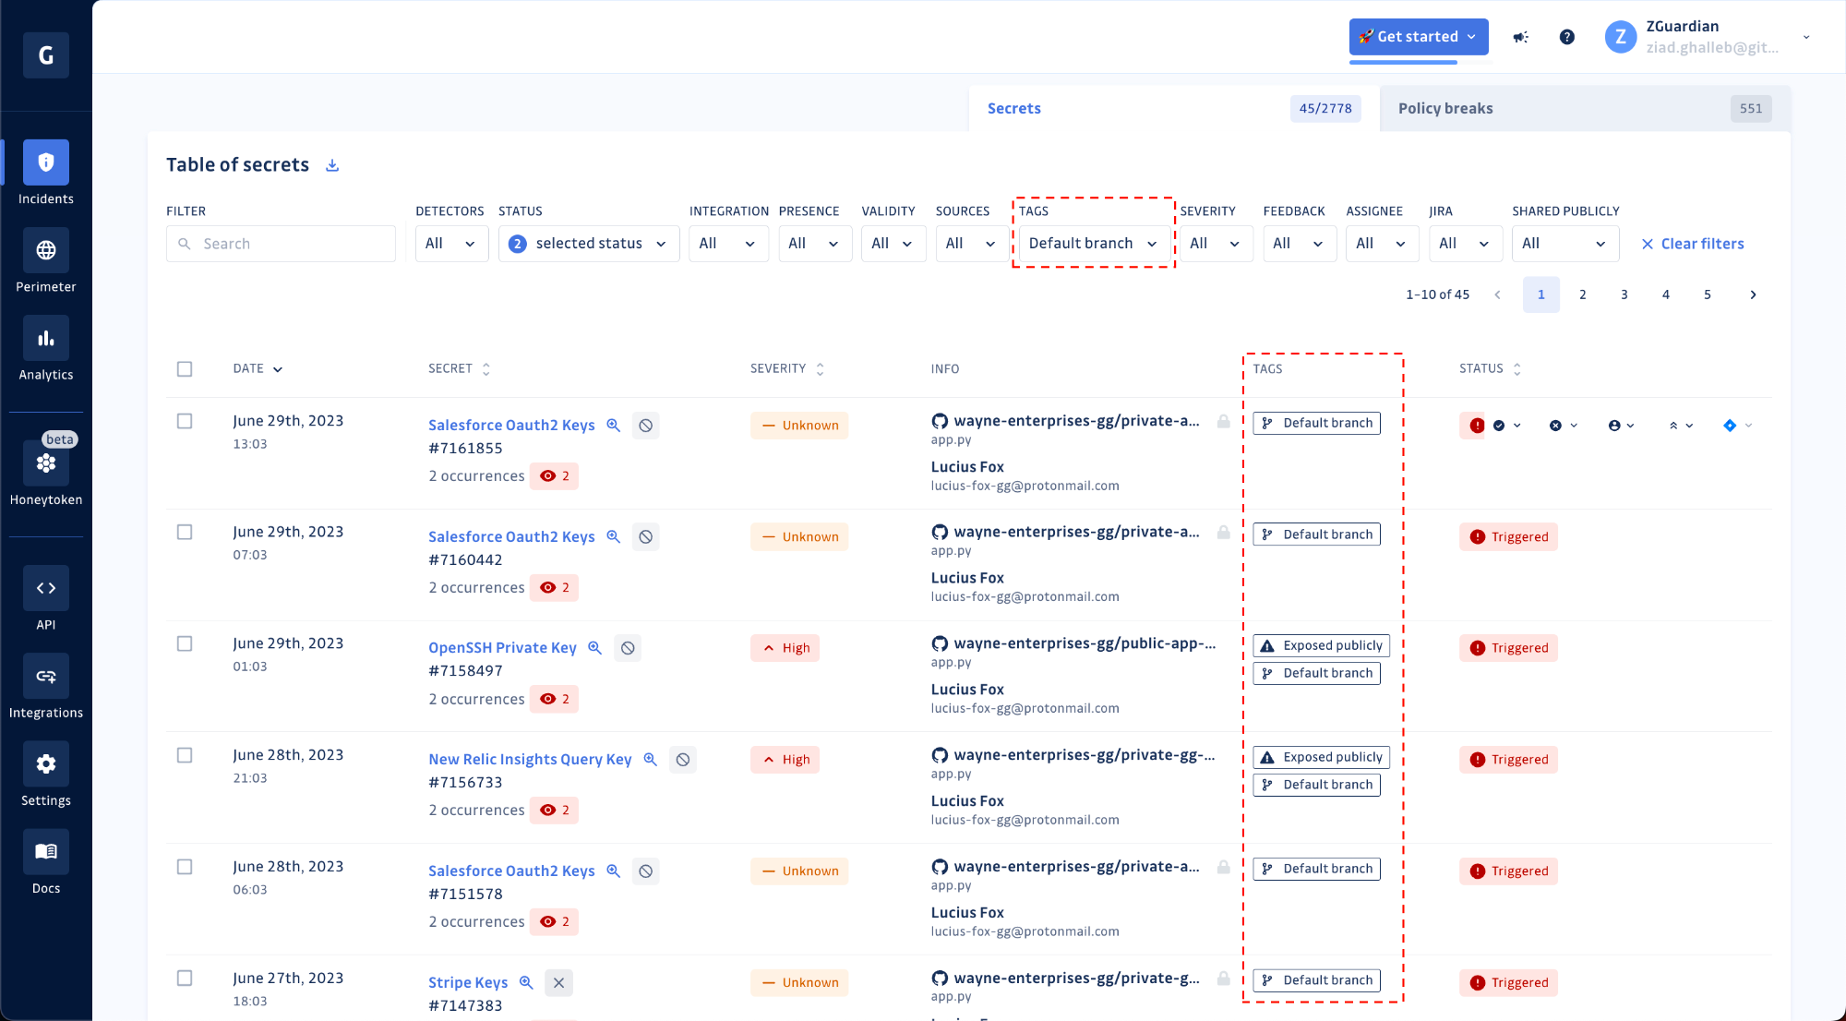Click Clear filters link

[1692, 244]
